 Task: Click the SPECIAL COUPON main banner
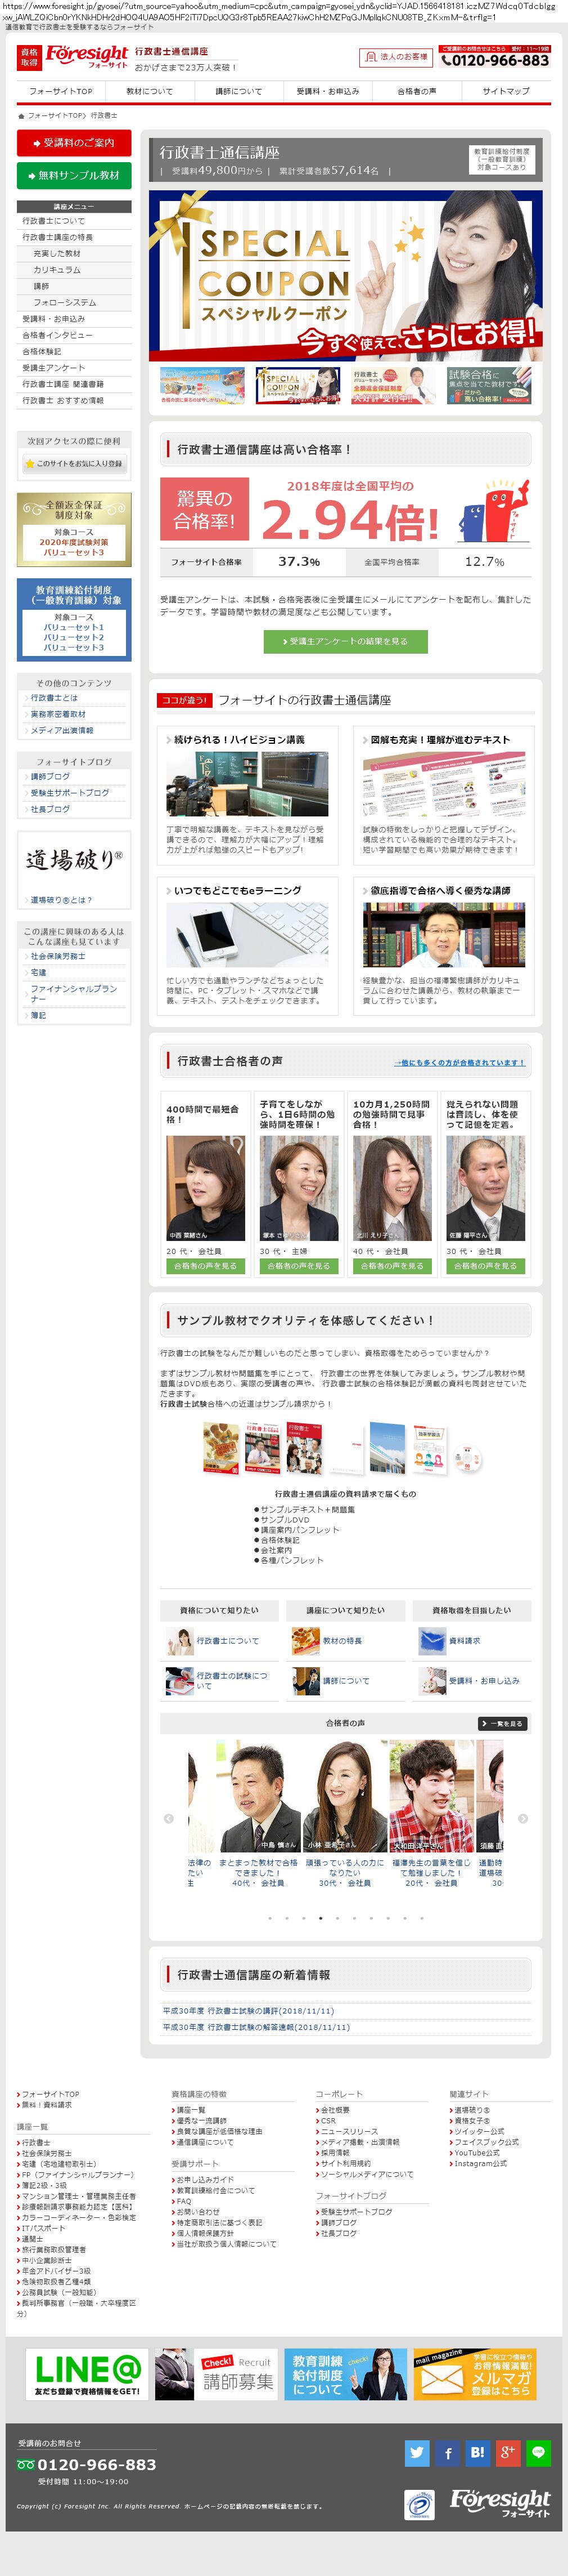345,275
